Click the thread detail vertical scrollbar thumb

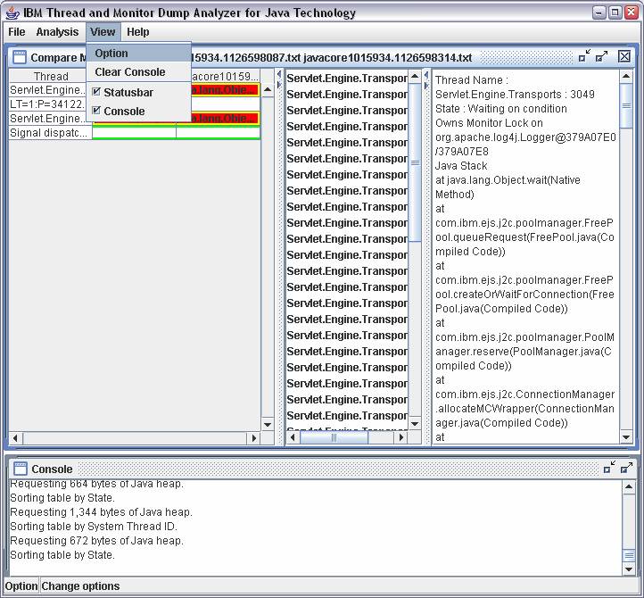click(x=626, y=105)
